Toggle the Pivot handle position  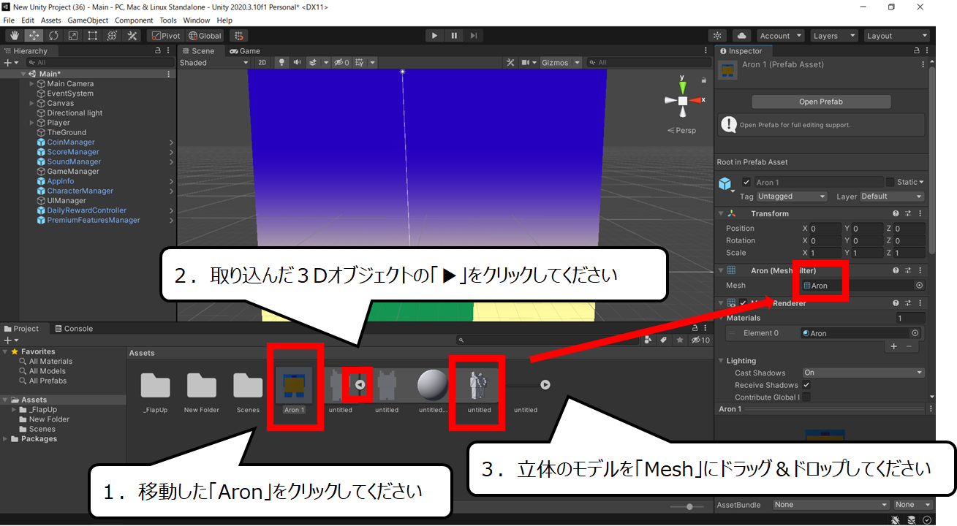pyautogui.click(x=165, y=35)
